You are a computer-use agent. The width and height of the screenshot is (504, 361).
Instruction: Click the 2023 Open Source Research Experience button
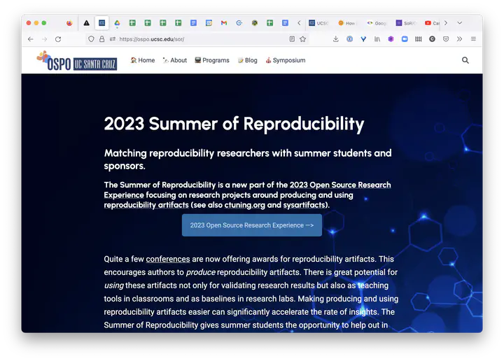click(252, 225)
